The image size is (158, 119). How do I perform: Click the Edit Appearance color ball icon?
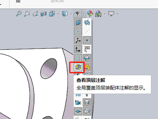(x=90, y=13)
